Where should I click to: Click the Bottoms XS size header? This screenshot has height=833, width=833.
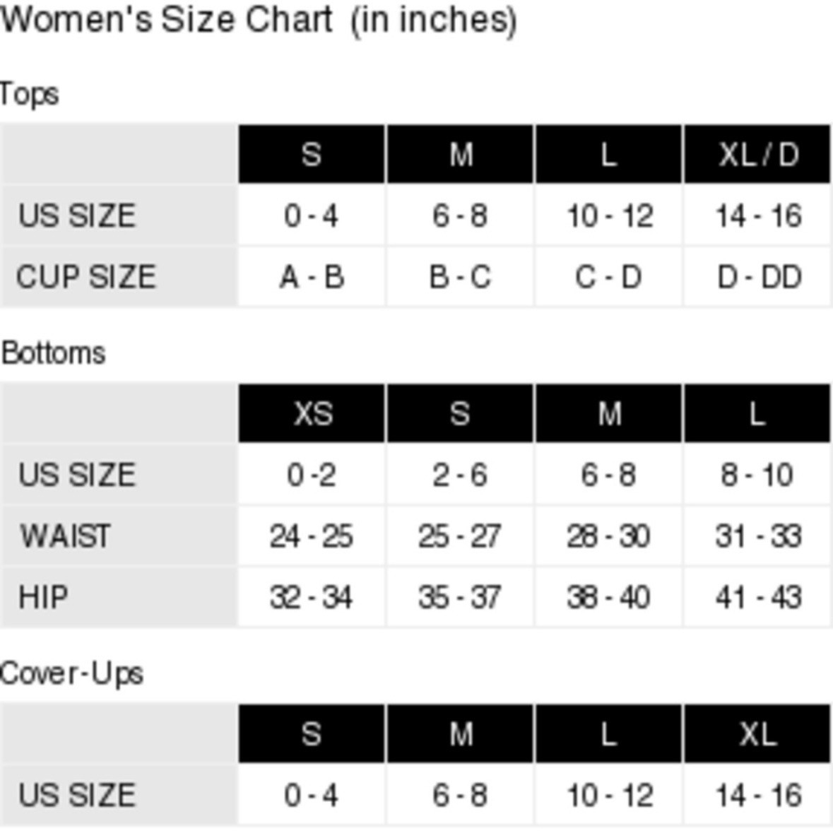[x=312, y=413]
